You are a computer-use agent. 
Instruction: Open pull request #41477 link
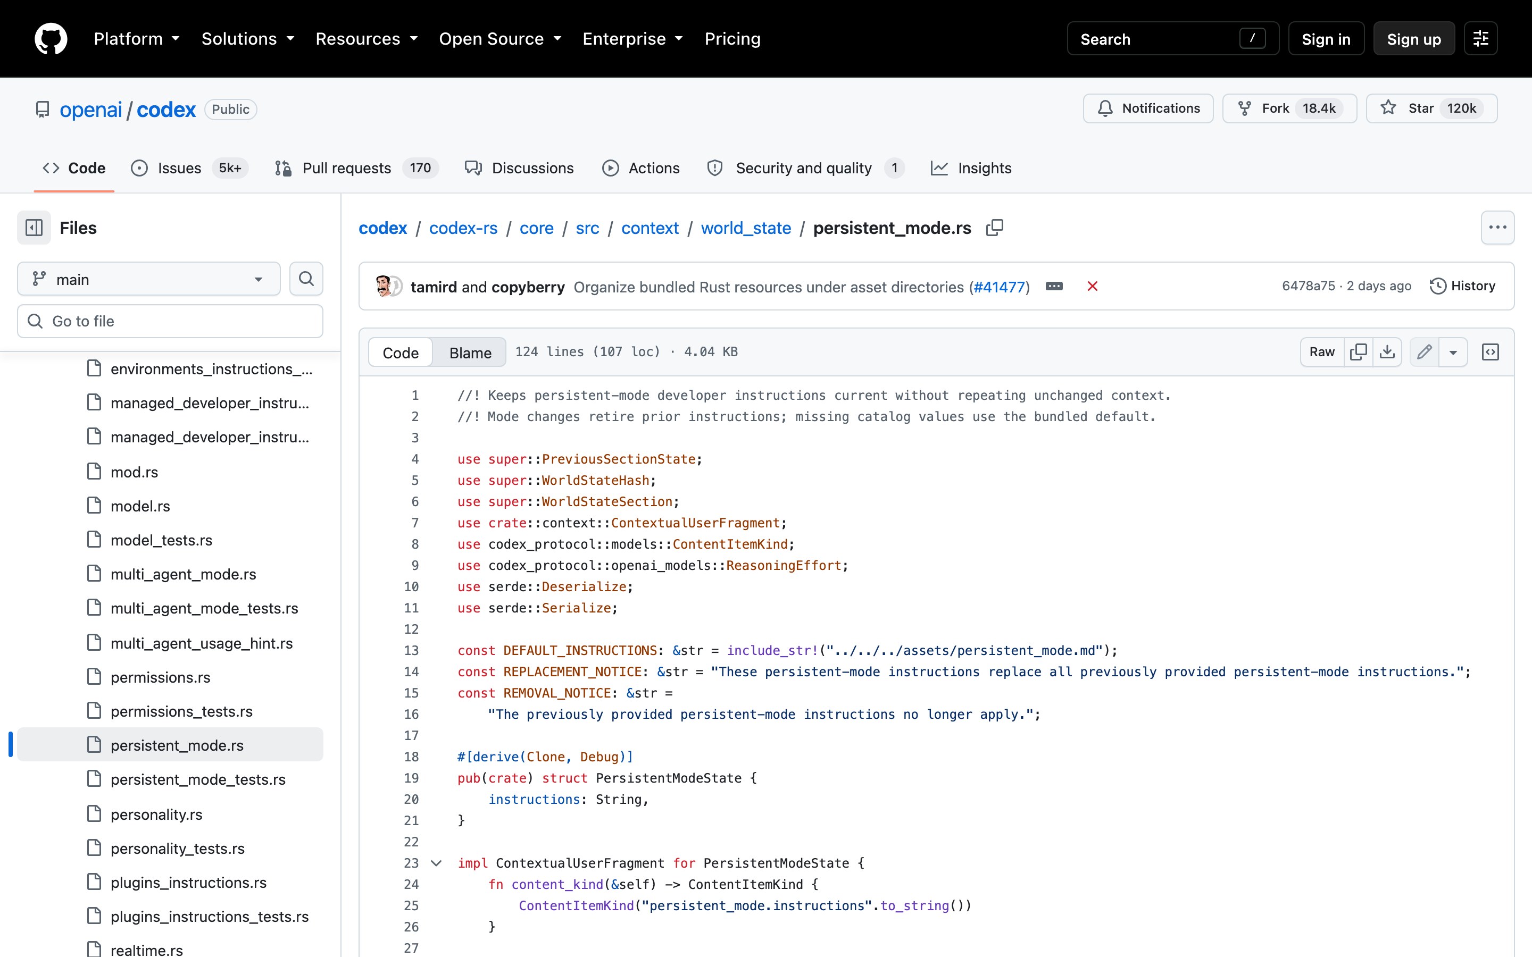click(999, 287)
